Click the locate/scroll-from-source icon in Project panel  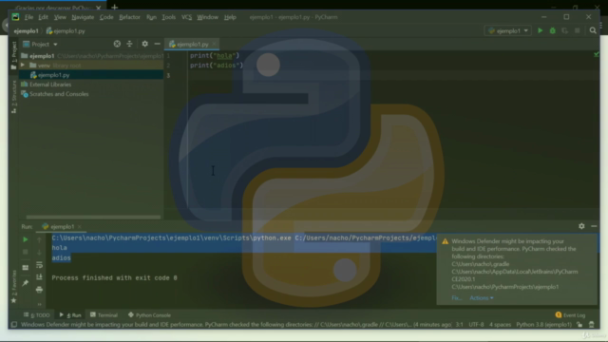pyautogui.click(x=117, y=44)
